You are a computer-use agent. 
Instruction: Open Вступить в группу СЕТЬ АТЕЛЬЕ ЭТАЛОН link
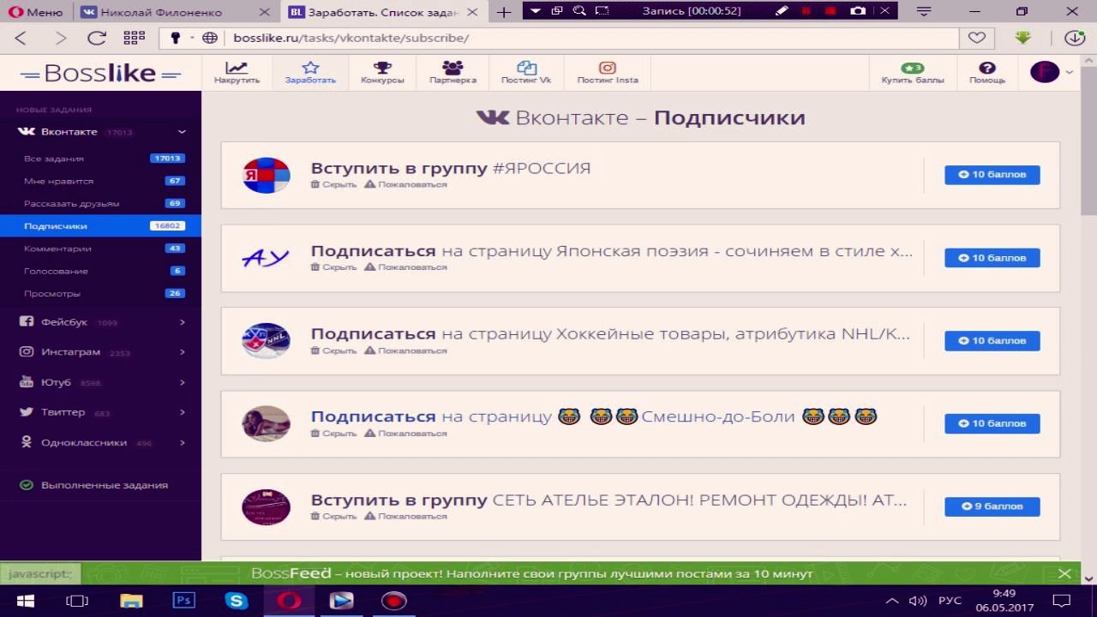608,500
